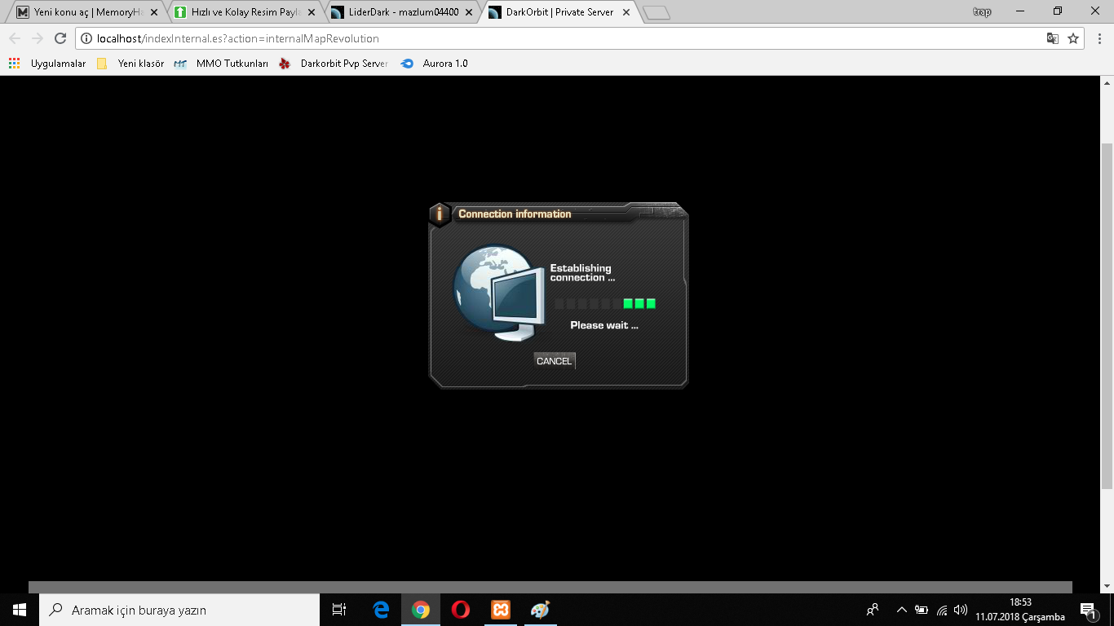Close the 'DarkOrbit | Private Server' tab
This screenshot has width=1114, height=626.
click(x=626, y=12)
